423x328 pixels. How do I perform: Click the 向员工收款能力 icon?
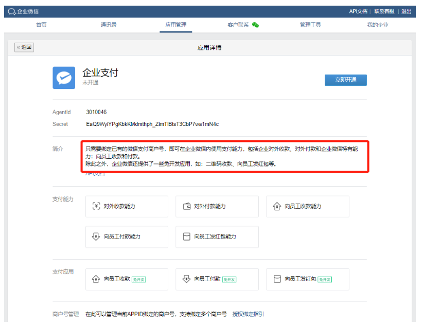click(x=277, y=206)
